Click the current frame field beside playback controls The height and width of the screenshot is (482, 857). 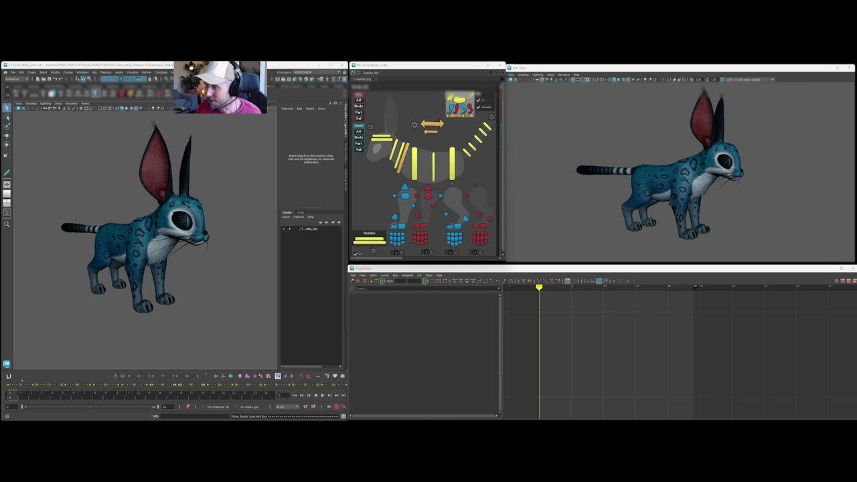coord(284,395)
